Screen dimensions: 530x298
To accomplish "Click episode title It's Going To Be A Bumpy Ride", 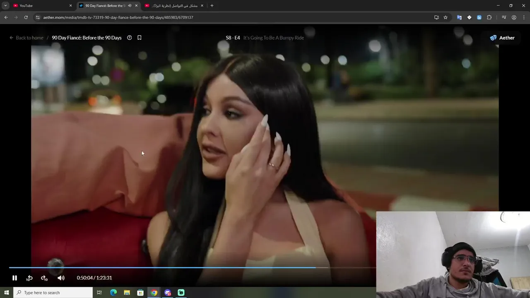I will (274, 38).
